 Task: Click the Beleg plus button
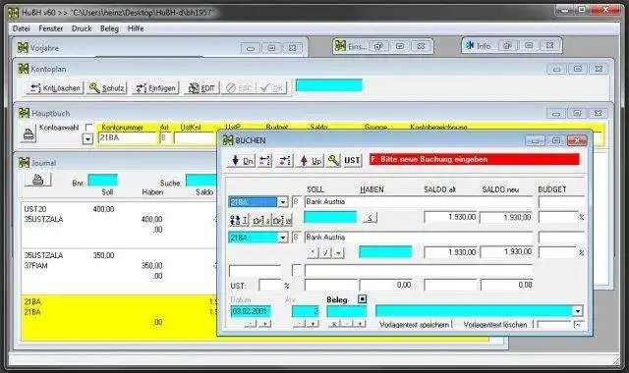point(360,324)
